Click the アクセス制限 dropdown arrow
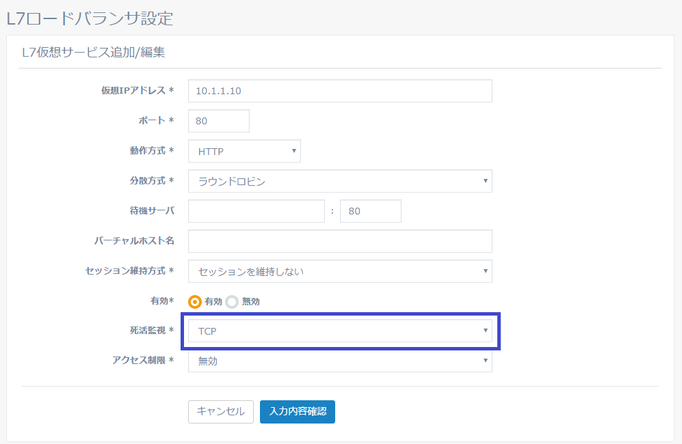 [486, 361]
